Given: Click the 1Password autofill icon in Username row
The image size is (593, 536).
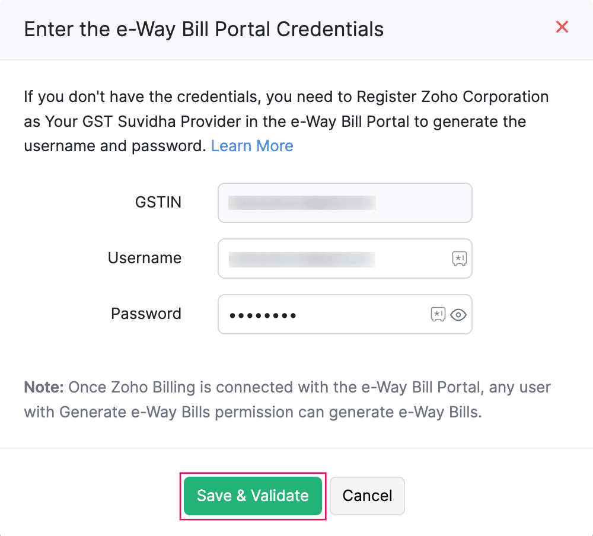Looking at the screenshot, I should 459,259.
